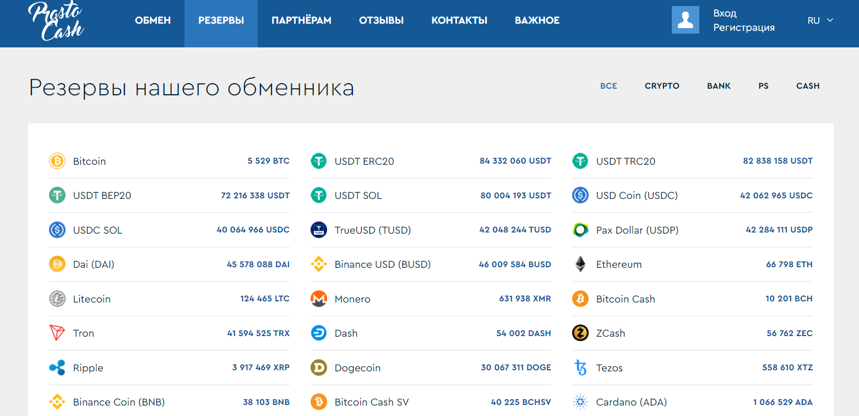This screenshot has width=859, height=416.
Task: Click the 45 578 088 DAI value
Action: tap(258, 264)
